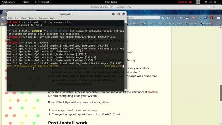
Task: Click 'Post-install work' heading
Action: 68,123
